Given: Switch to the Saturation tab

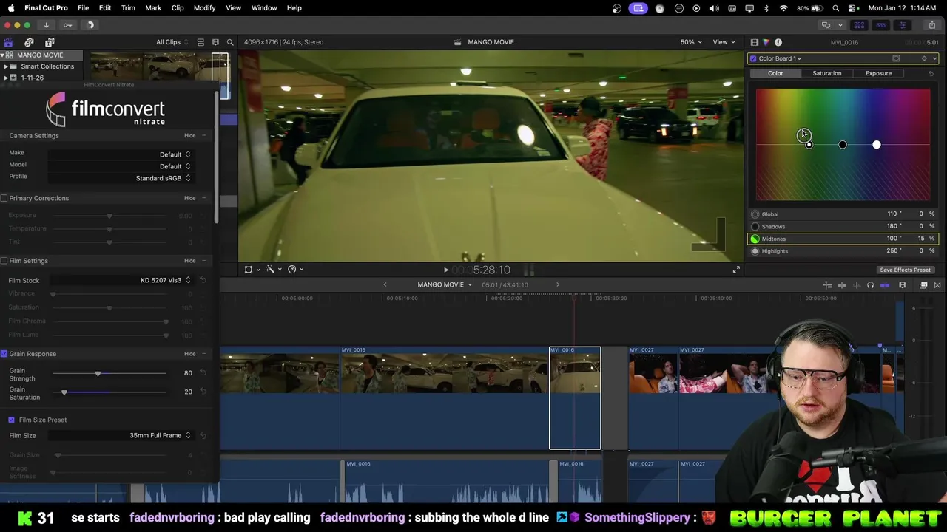Looking at the screenshot, I should (826, 73).
